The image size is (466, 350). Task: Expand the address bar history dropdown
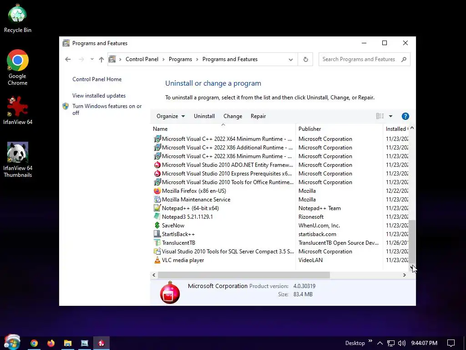click(x=291, y=60)
